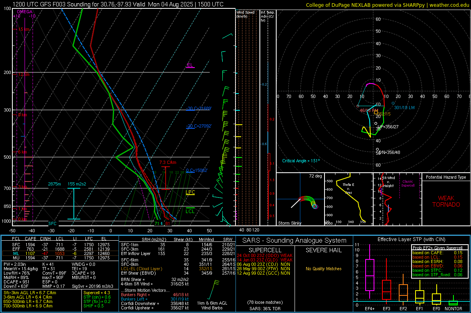Click the red 'Bunkers Right' storm motion row

pyautogui.click(x=155, y=295)
